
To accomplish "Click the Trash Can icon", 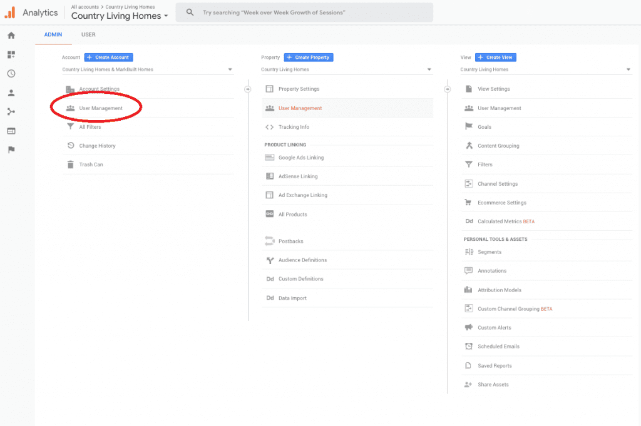I will [x=70, y=164].
